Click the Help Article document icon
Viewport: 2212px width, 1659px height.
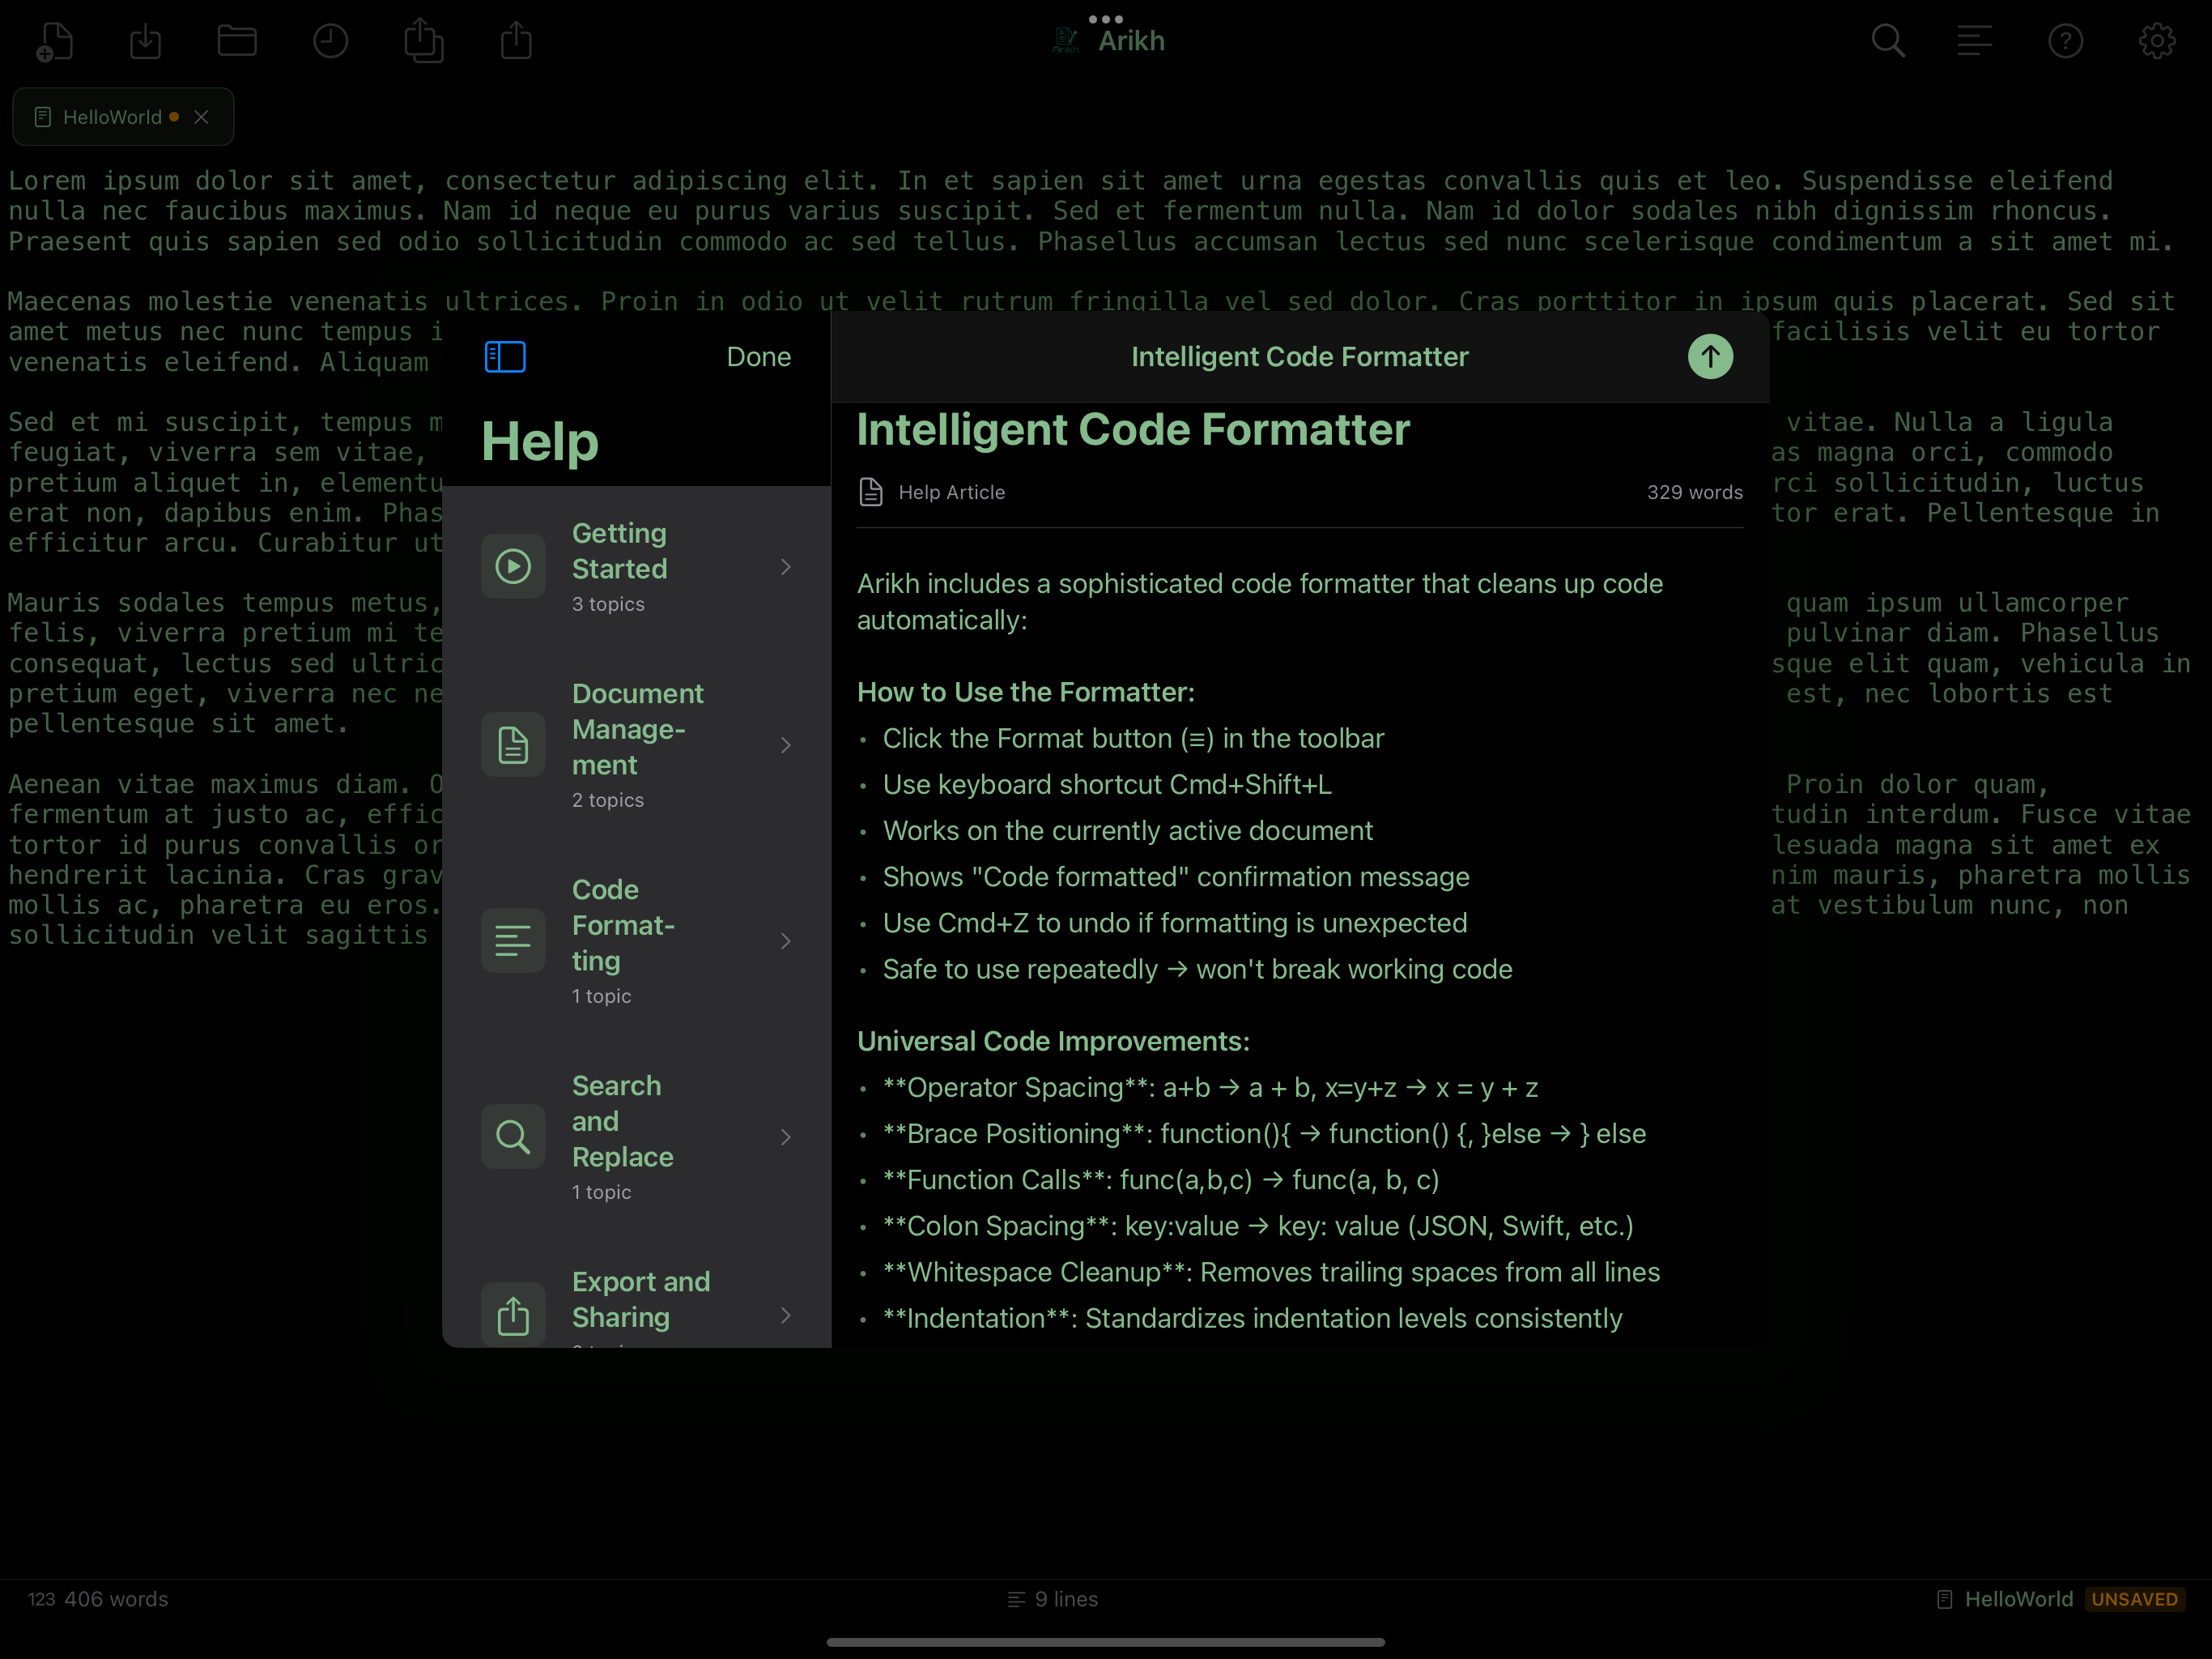pyautogui.click(x=871, y=493)
